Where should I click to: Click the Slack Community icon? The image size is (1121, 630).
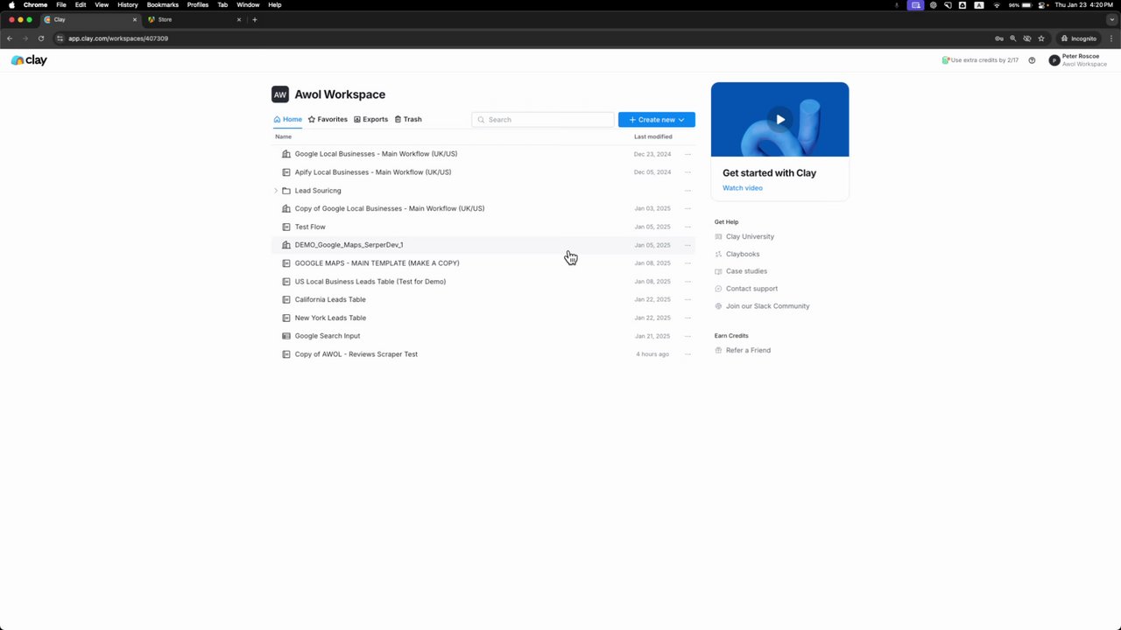click(718, 306)
